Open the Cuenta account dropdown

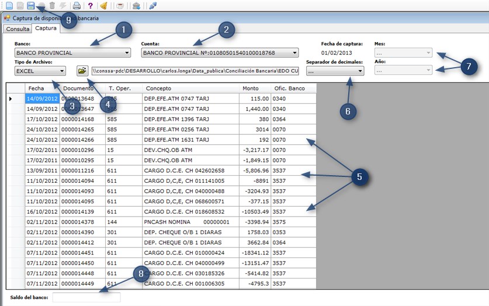coord(220,53)
